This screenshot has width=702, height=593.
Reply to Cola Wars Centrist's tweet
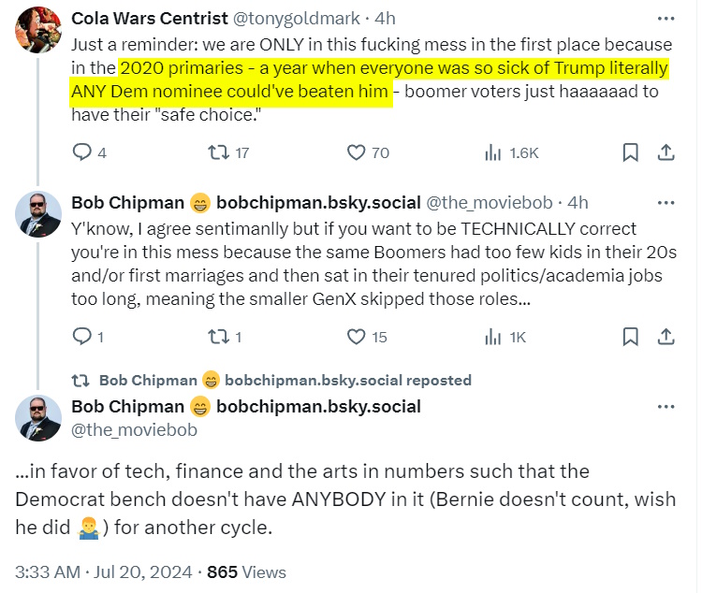click(82, 152)
